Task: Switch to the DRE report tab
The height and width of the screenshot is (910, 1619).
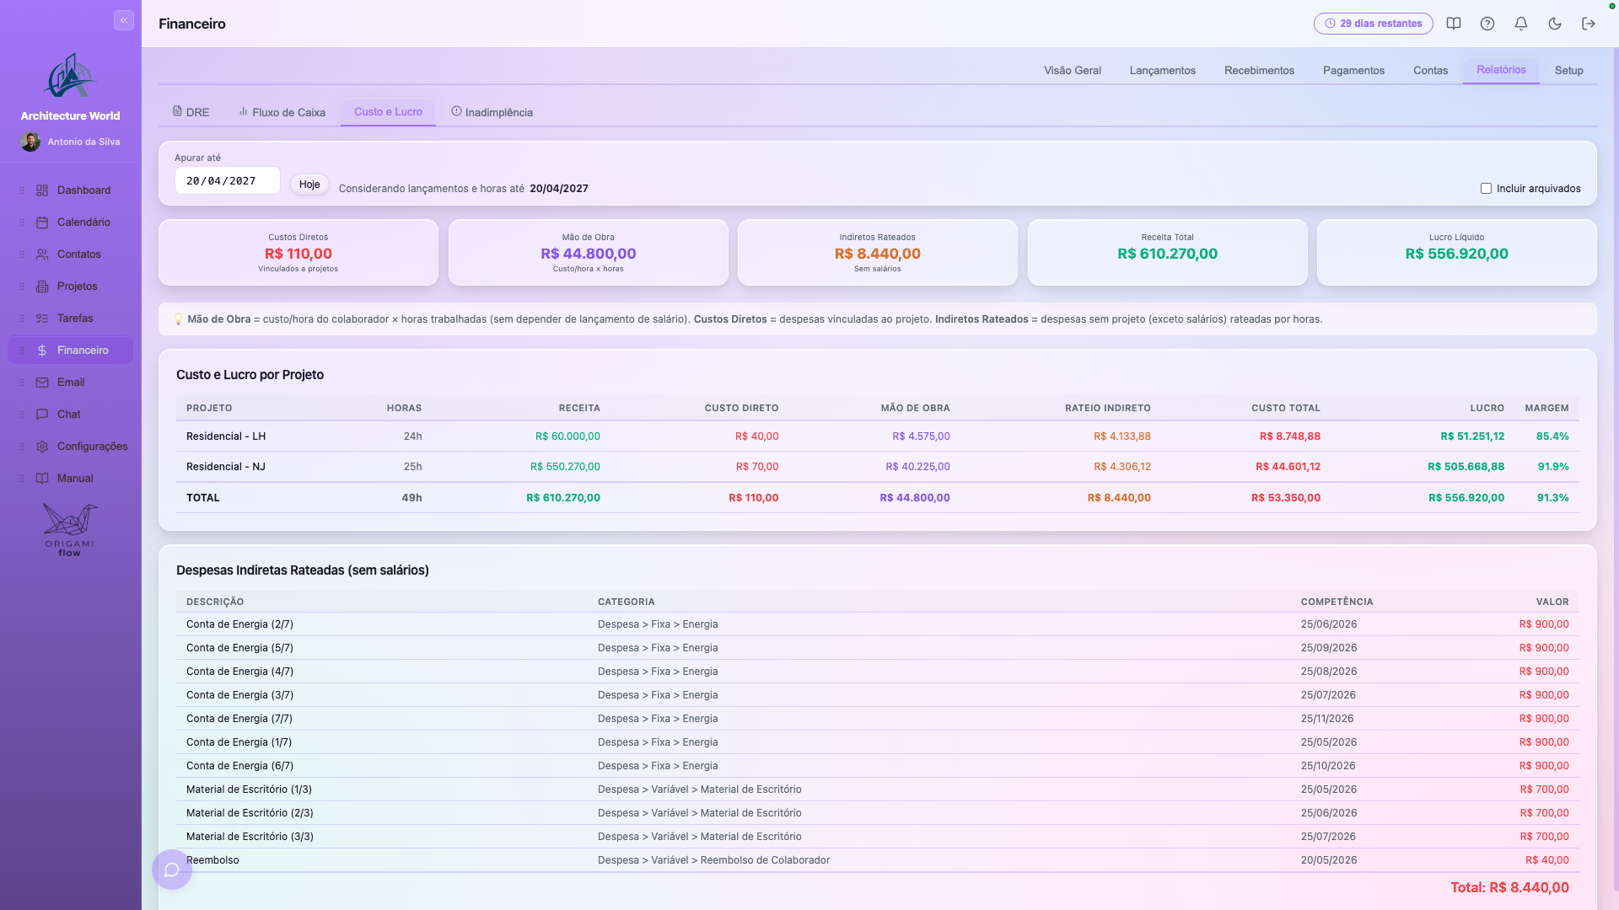Action: click(191, 112)
